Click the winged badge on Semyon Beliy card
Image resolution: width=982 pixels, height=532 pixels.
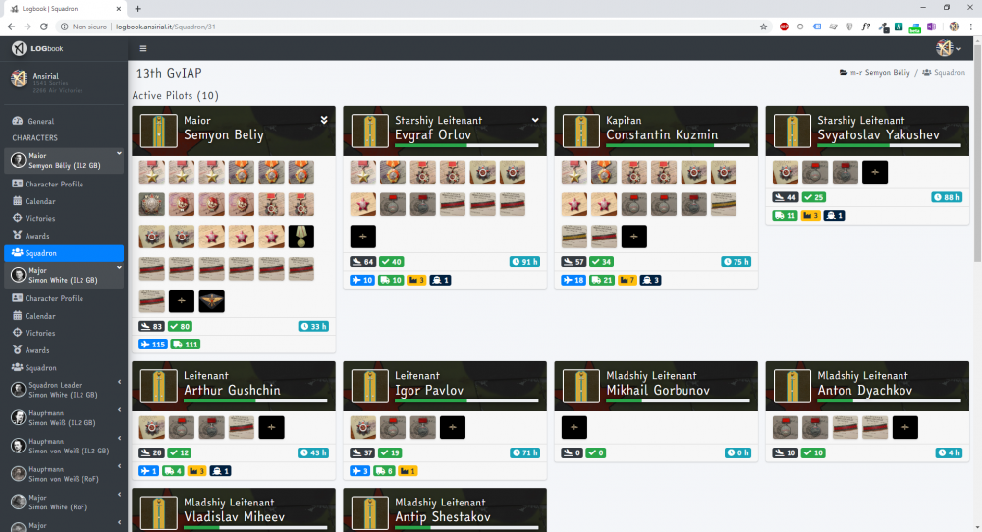tap(211, 301)
